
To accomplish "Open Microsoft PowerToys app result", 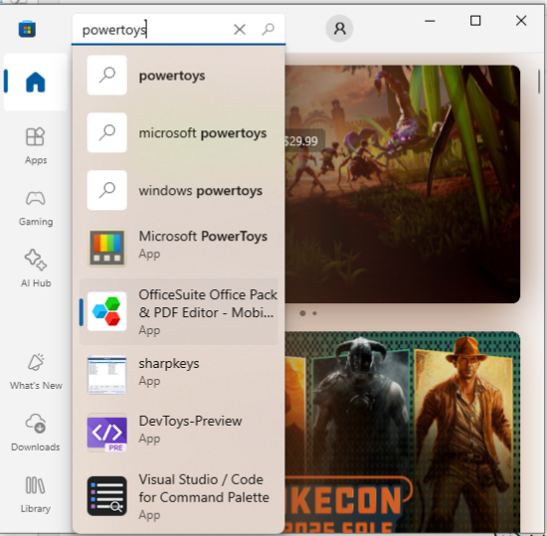I will click(x=179, y=248).
